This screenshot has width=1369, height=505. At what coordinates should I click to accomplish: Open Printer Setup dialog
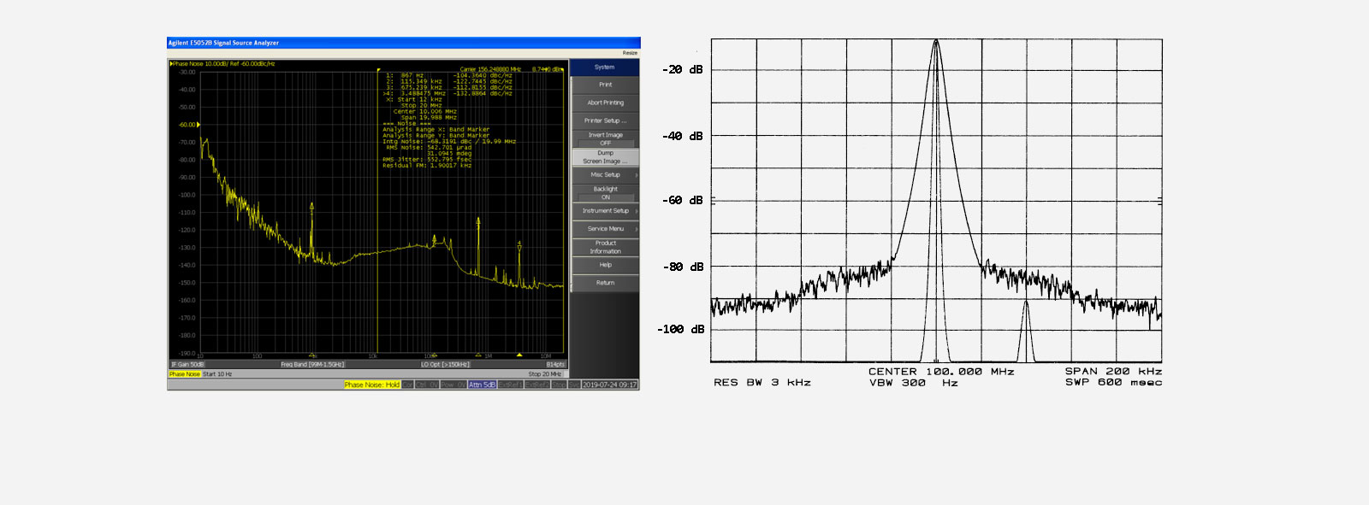[x=605, y=120]
